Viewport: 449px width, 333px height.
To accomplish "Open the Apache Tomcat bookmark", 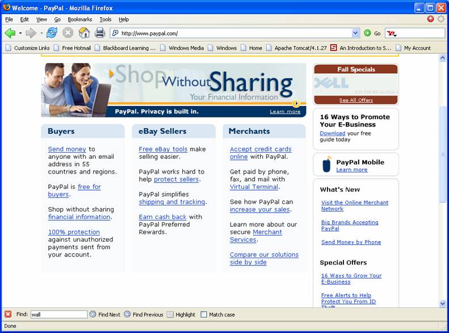I will [x=296, y=48].
